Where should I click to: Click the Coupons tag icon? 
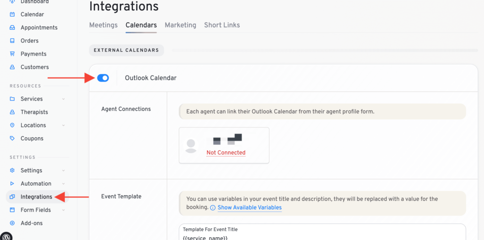pyautogui.click(x=12, y=139)
